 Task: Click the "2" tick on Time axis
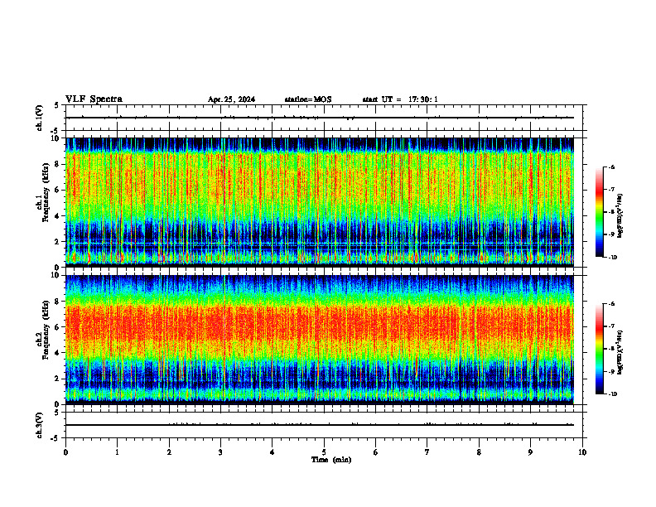pos(169,452)
